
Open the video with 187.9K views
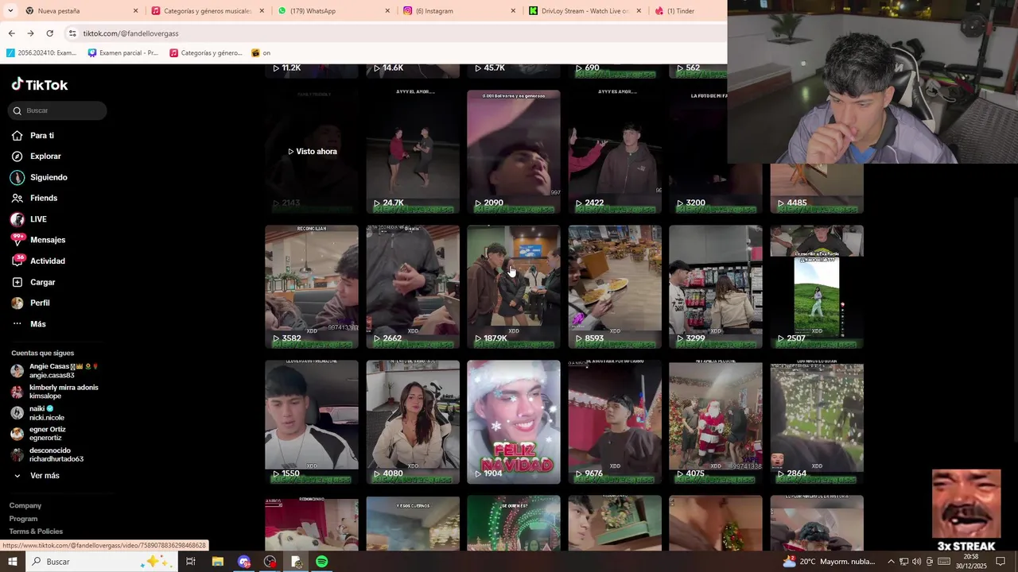coord(514,287)
